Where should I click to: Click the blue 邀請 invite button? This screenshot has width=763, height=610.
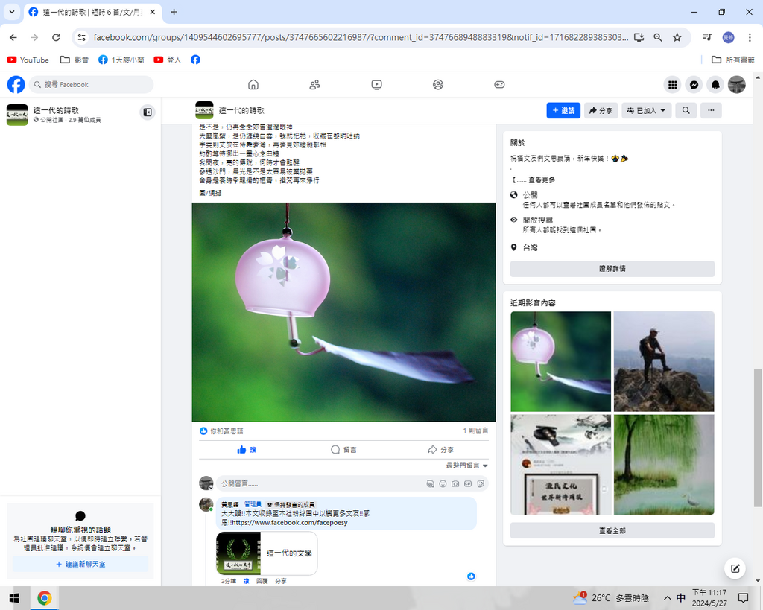563,110
